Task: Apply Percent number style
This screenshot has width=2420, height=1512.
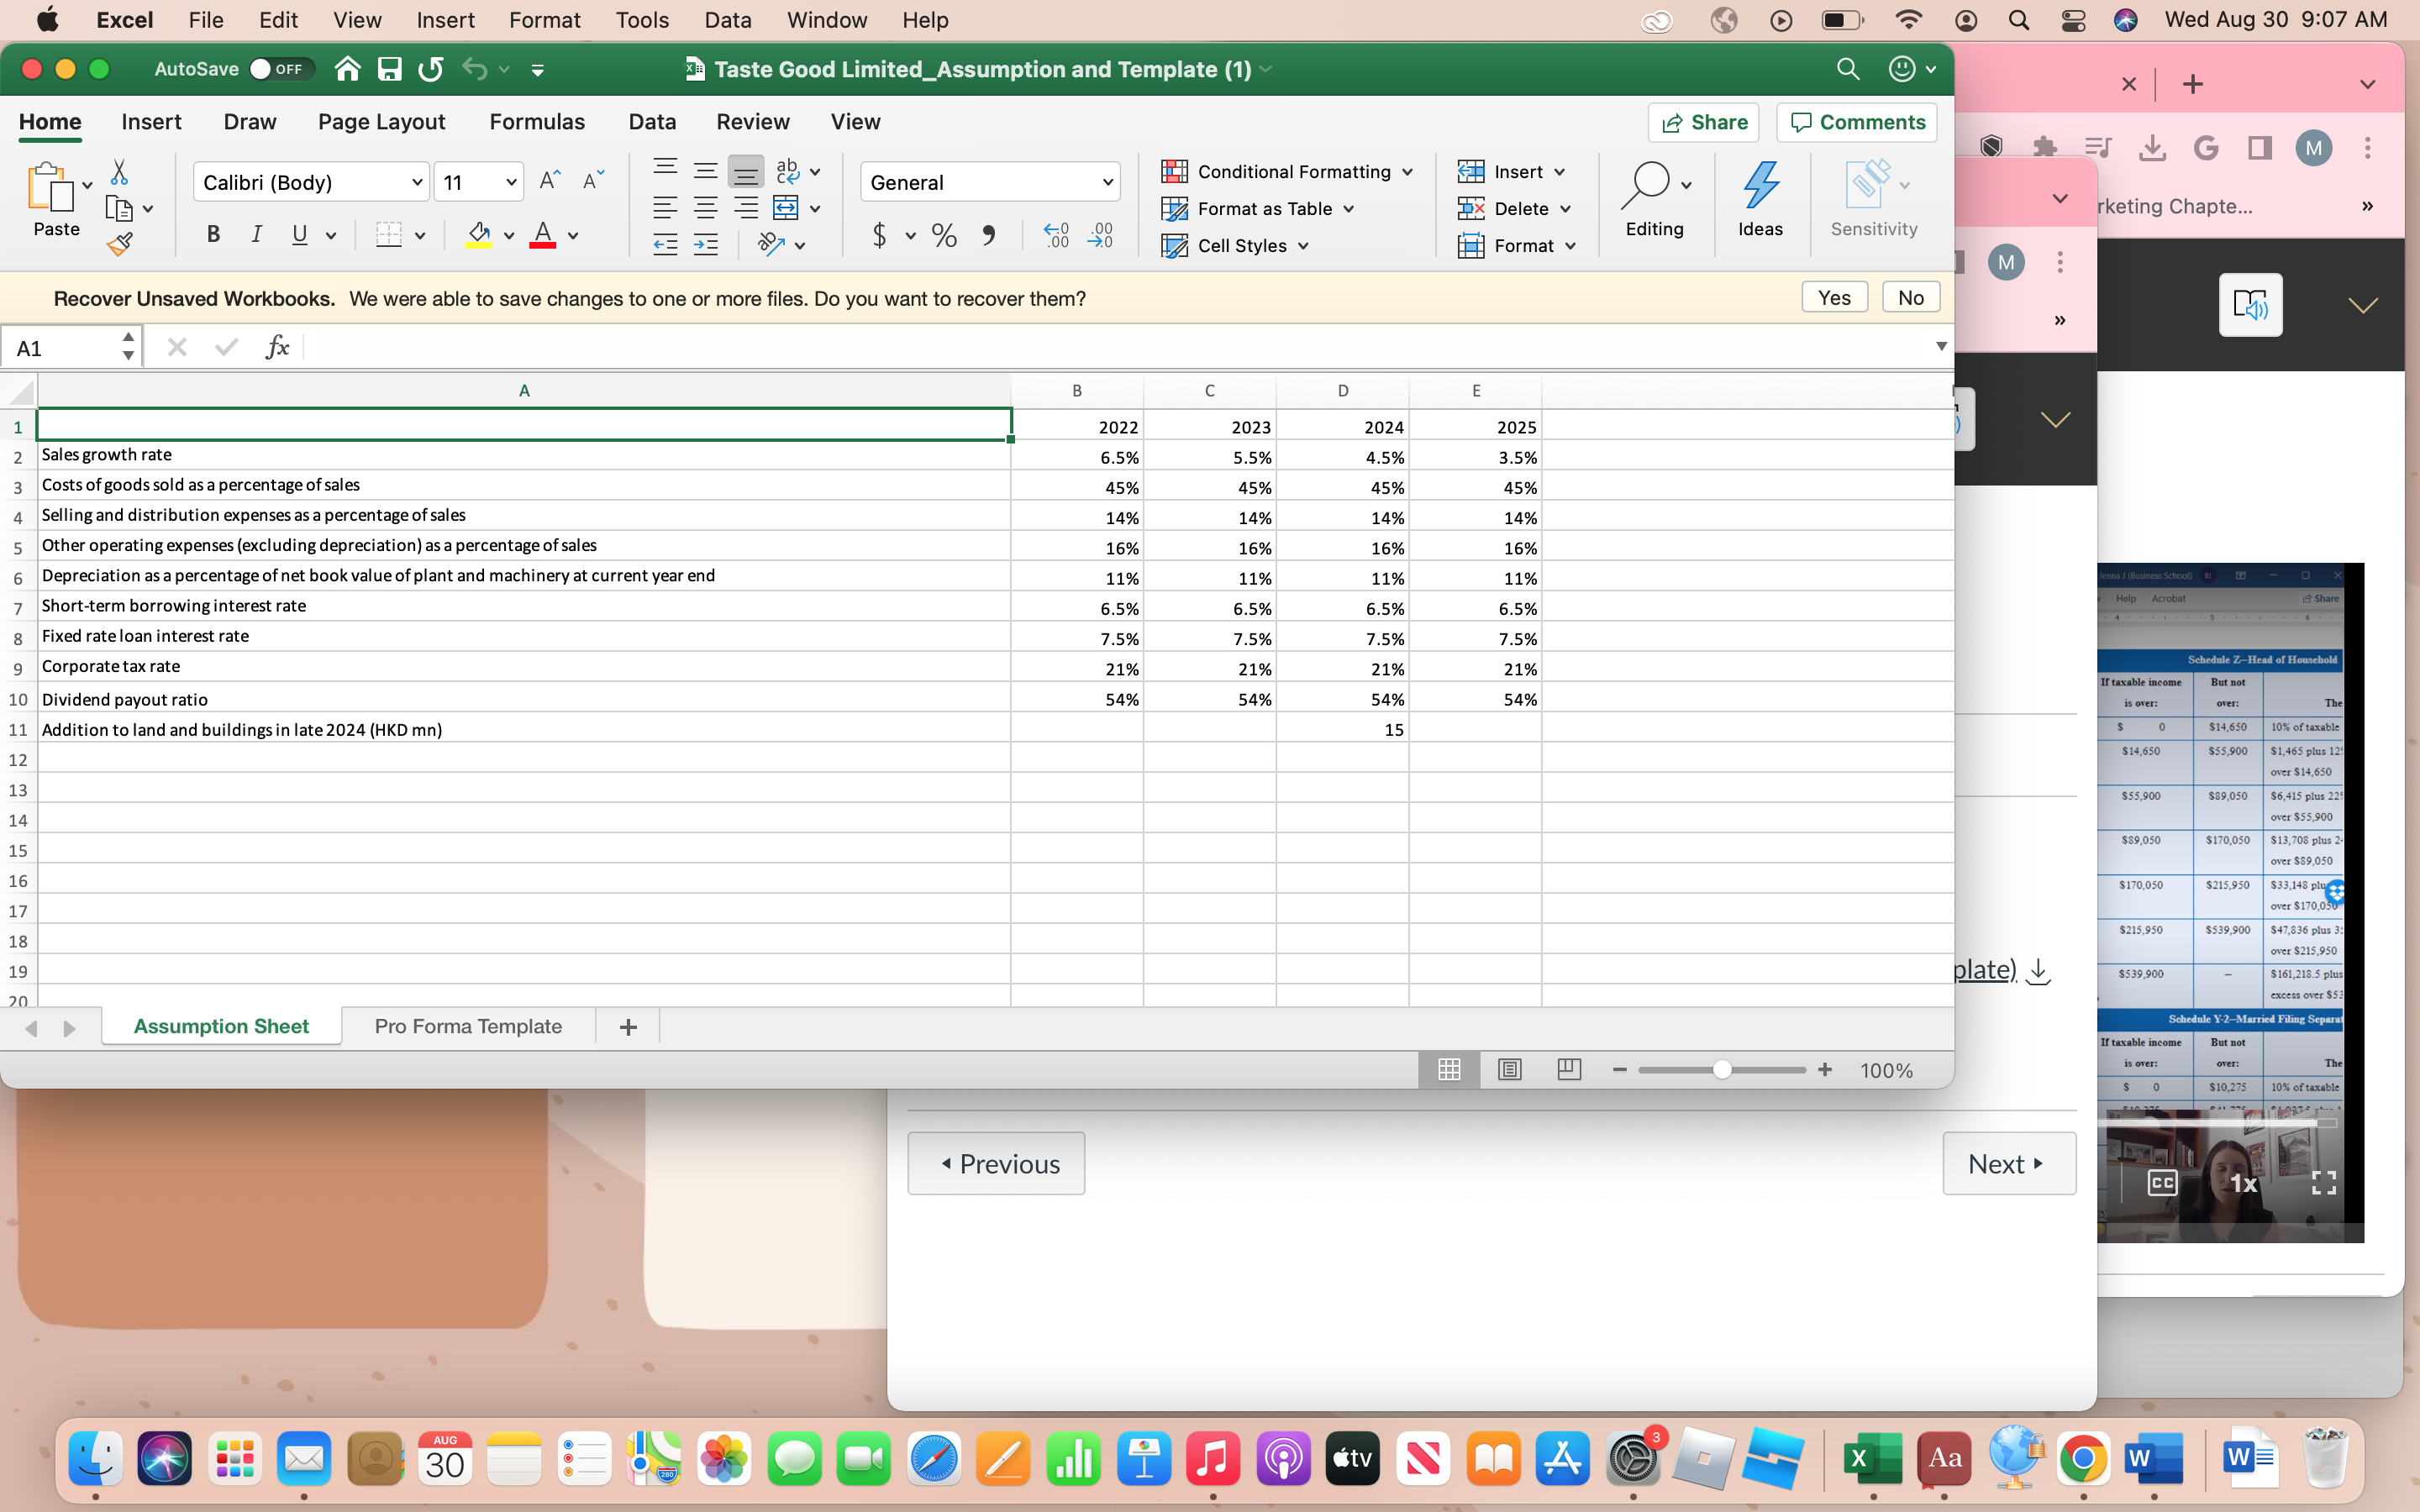Action: point(943,236)
